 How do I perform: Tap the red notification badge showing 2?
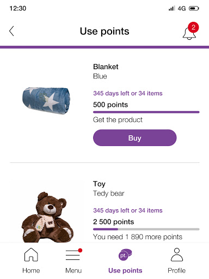click(193, 27)
